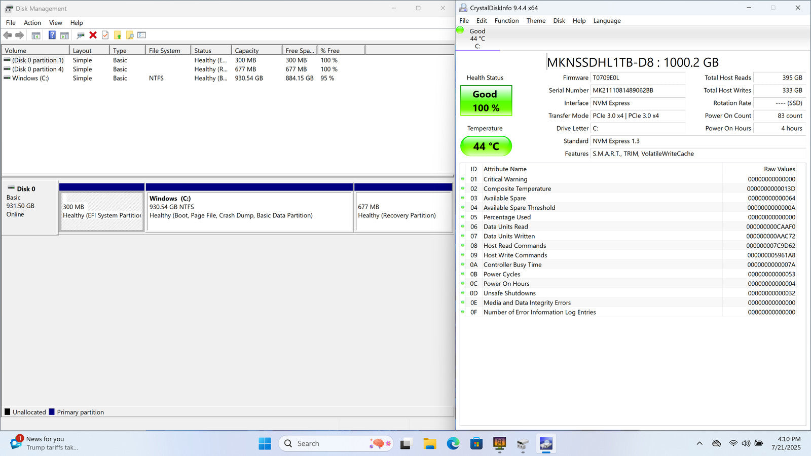
Task: Open Microsoft Edge from the taskbar
Action: pos(453,444)
